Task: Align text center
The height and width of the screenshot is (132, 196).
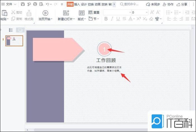Action: point(175,19)
